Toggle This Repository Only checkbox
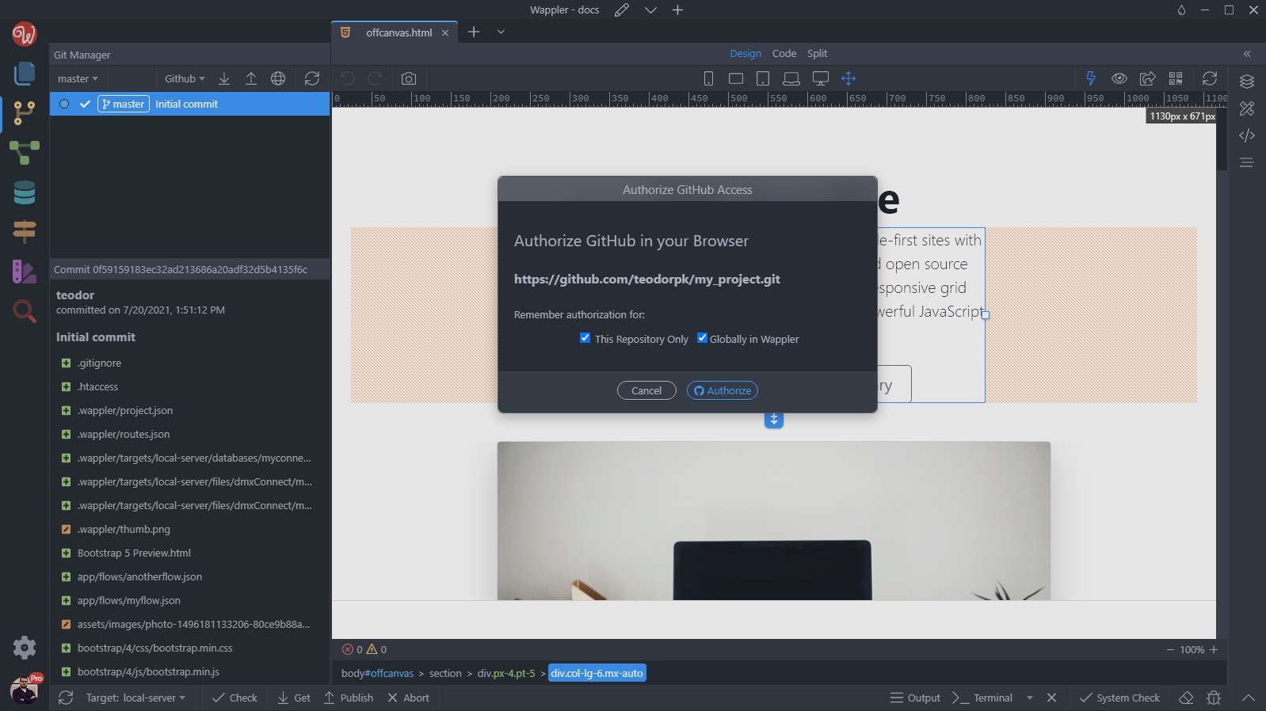The image size is (1266, 711). point(585,338)
